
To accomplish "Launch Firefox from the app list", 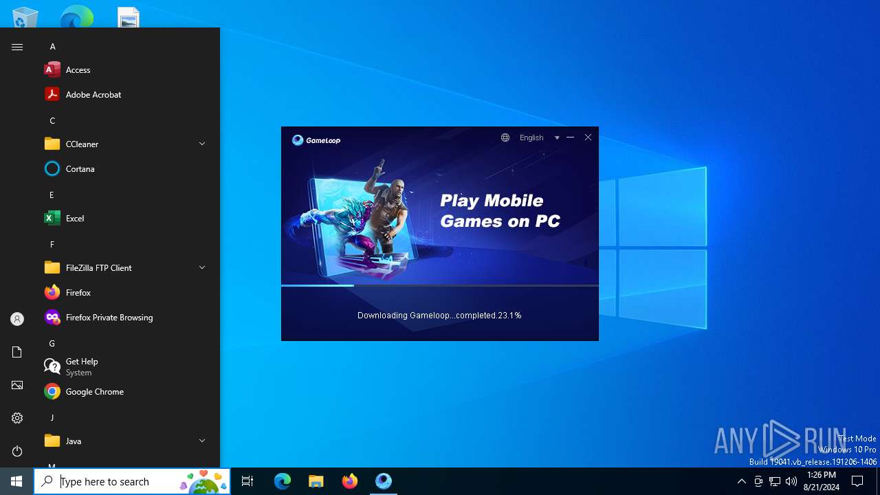I will [x=124, y=292].
